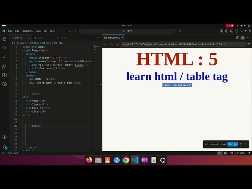Open more actions in preview editor group
The image size is (252, 189).
click(248, 38)
